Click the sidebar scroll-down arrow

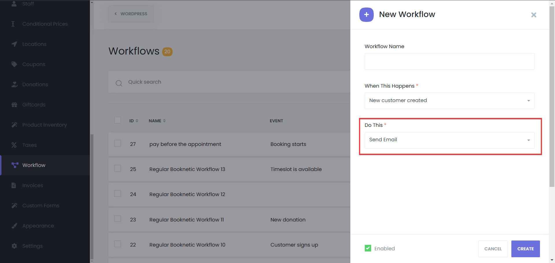point(92,261)
